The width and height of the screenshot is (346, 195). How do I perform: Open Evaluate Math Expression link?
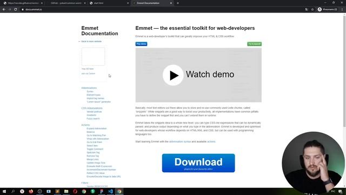click(x=99, y=166)
